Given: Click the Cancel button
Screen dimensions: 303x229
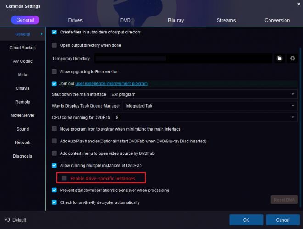Looking at the screenshot, I should tap(283, 220).
